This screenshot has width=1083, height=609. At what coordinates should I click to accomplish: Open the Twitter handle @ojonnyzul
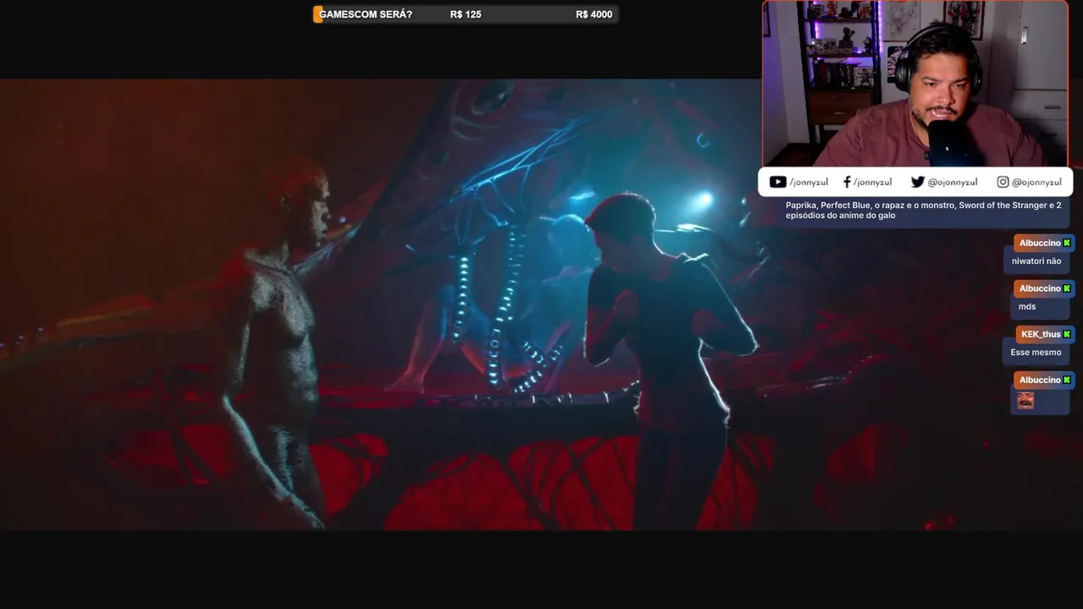click(953, 182)
